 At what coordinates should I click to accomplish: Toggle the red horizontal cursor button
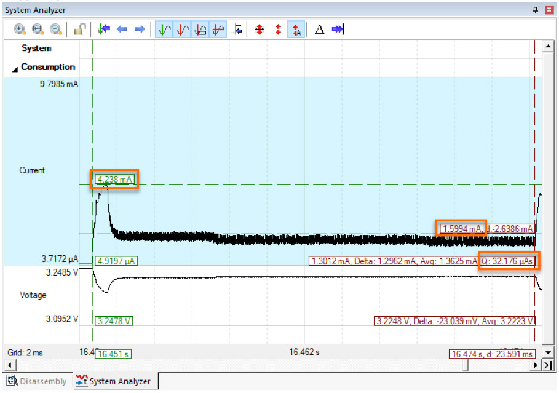tap(218, 30)
